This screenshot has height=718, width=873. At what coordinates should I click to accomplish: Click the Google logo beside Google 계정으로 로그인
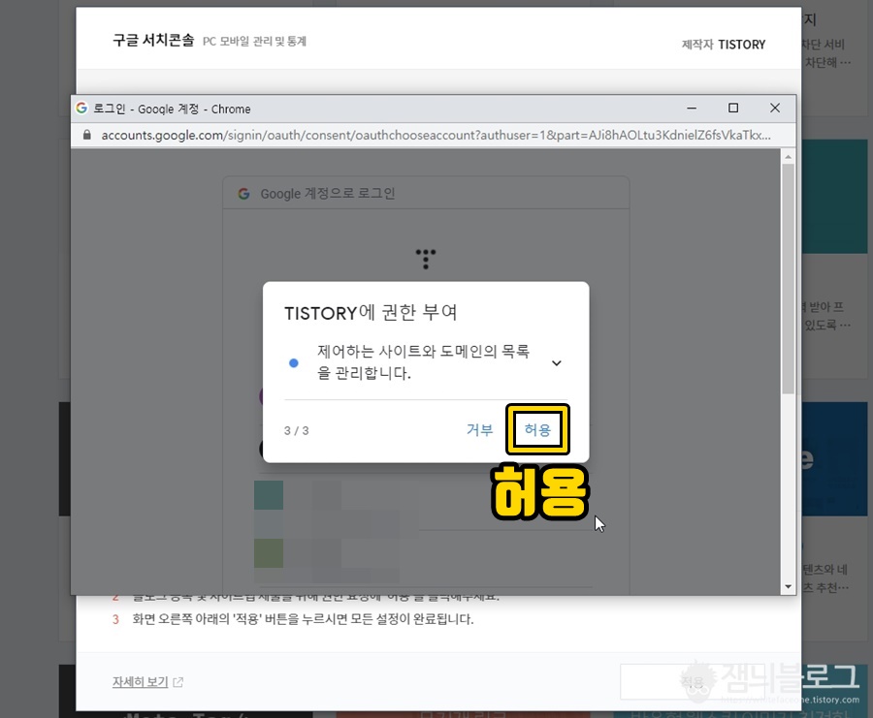pyautogui.click(x=243, y=194)
